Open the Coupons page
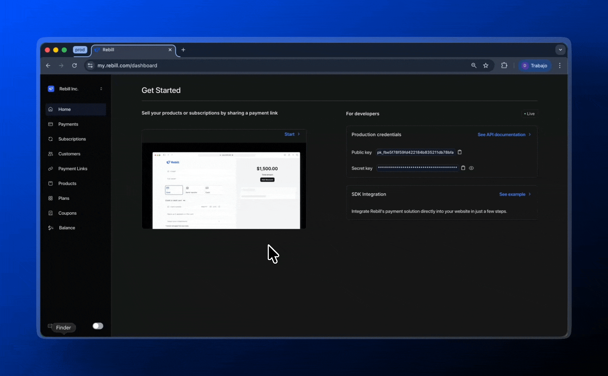Viewport: 608px width, 376px height. (67, 213)
